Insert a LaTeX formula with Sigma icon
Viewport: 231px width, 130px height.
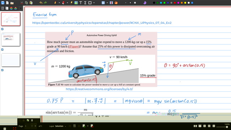click(85, 3)
